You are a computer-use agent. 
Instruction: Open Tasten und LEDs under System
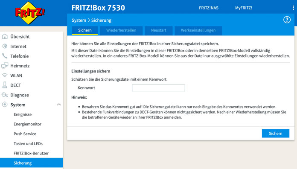pyautogui.click(x=28, y=144)
